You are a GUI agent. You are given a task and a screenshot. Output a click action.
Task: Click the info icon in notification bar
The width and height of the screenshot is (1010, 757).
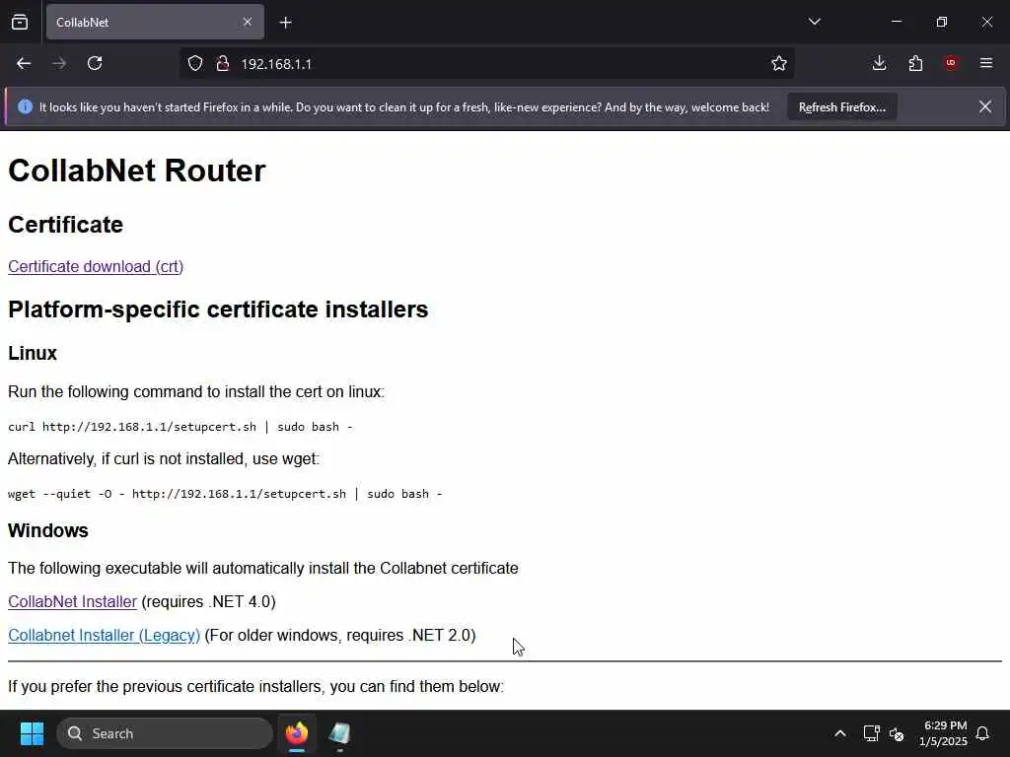[25, 106]
